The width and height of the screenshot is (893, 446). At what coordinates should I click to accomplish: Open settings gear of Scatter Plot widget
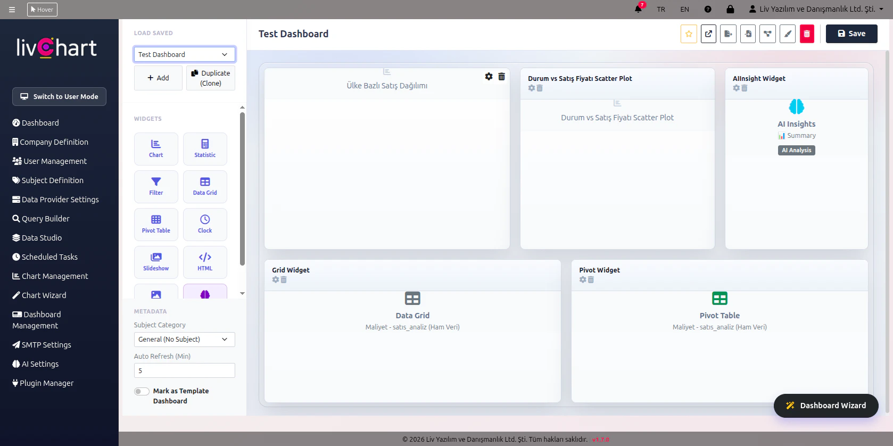531,88
